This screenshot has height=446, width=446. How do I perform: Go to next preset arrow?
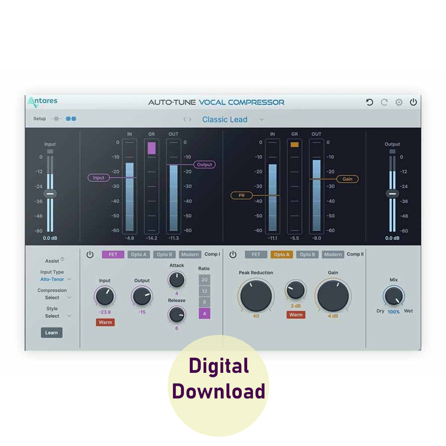[x=190, y=120]
